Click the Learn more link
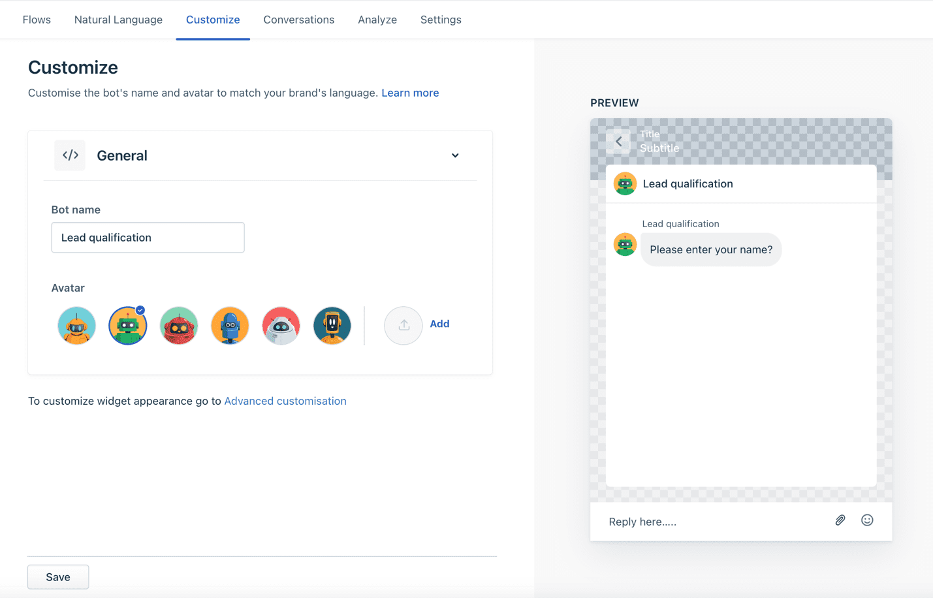The image size is (933, 598). pyautogui.click(x=410, y=93)
